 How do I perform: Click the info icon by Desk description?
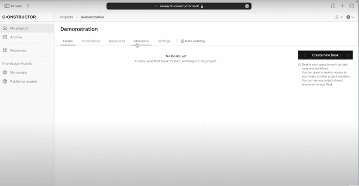coord(299,65)
